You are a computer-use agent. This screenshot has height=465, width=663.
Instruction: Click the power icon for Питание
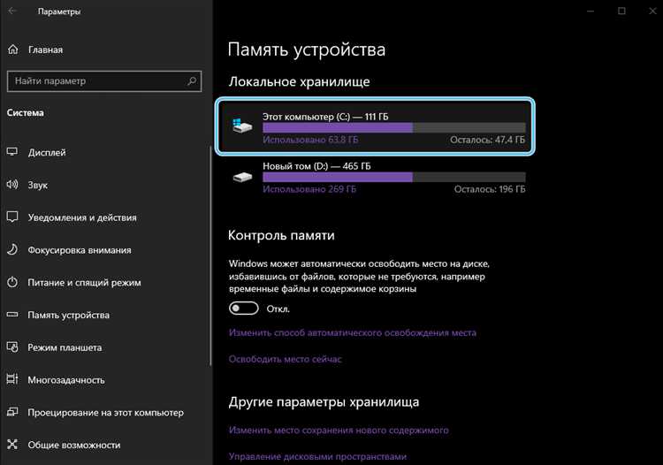click(12, 282)
